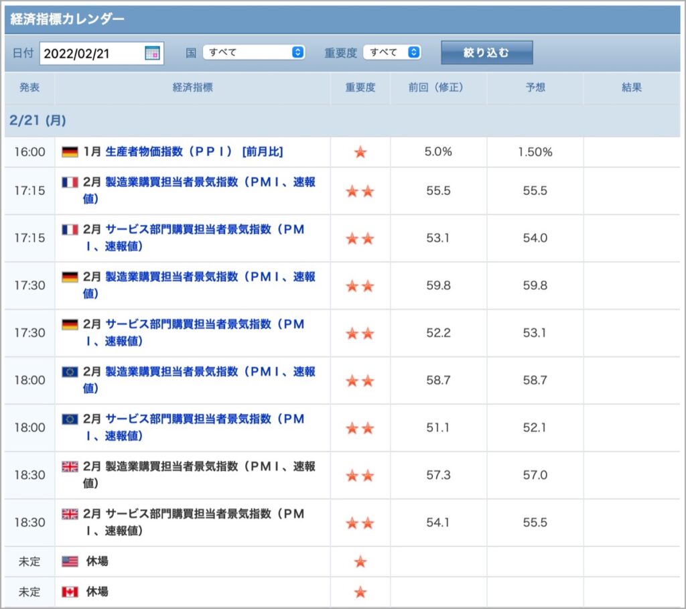Viewport: 686px width, 609px height.
Task: Click the Canadian flag in the 休場 row
Action: click(70, 592)
